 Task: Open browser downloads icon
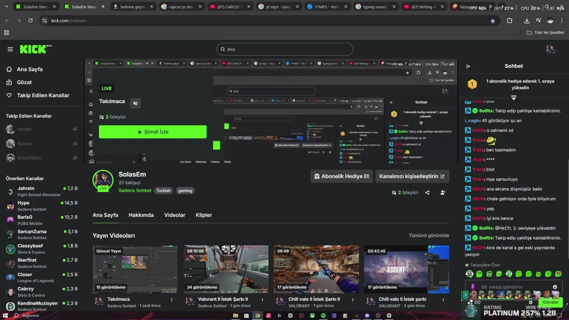527,20
